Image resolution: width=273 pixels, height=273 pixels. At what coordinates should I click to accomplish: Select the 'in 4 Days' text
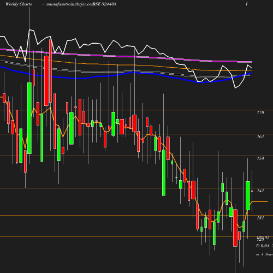[x=264, y=254]
